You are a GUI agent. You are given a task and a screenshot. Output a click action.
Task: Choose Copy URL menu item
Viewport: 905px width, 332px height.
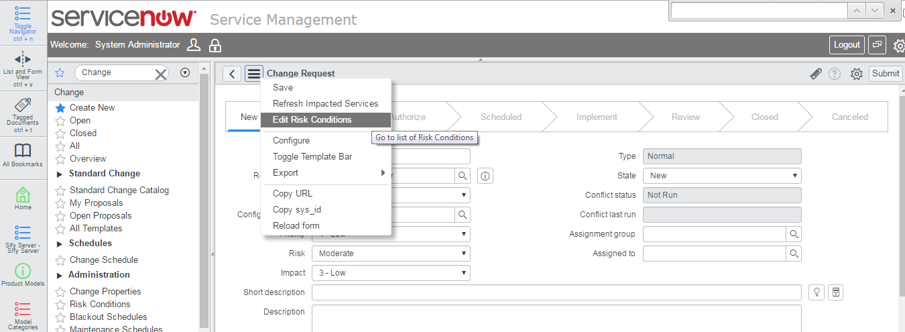click(326, 193)
